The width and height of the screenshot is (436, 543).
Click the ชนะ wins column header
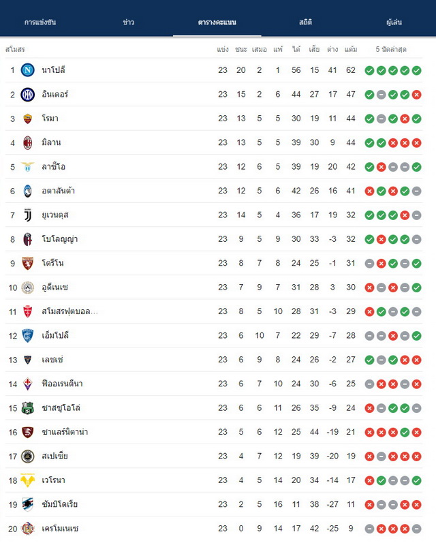pos(241,50)
